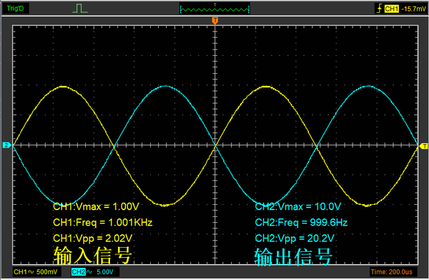The height and width of the screenshot is (280, 429).
Task: Click the CH2:Freq = 999.6Hz measurement
Action: [302, 222]
